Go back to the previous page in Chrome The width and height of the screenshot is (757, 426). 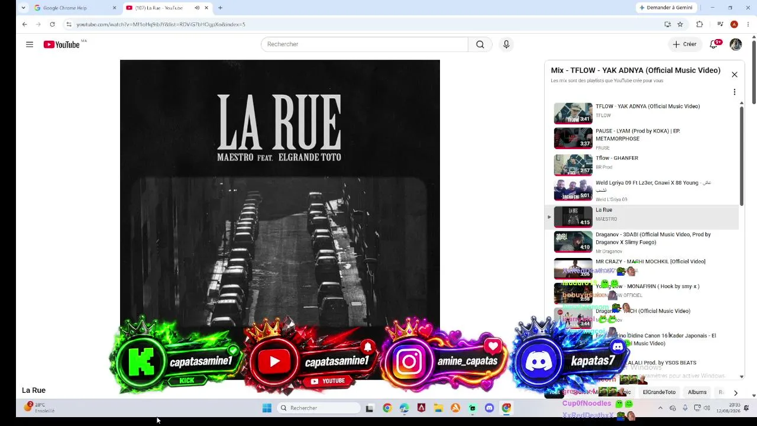coord(24,24)
